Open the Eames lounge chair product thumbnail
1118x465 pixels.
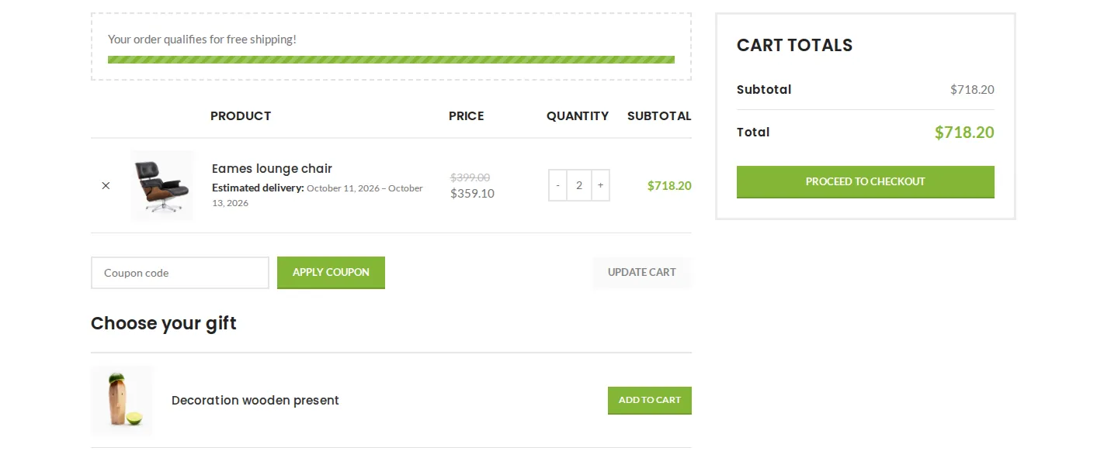[162, 185]
